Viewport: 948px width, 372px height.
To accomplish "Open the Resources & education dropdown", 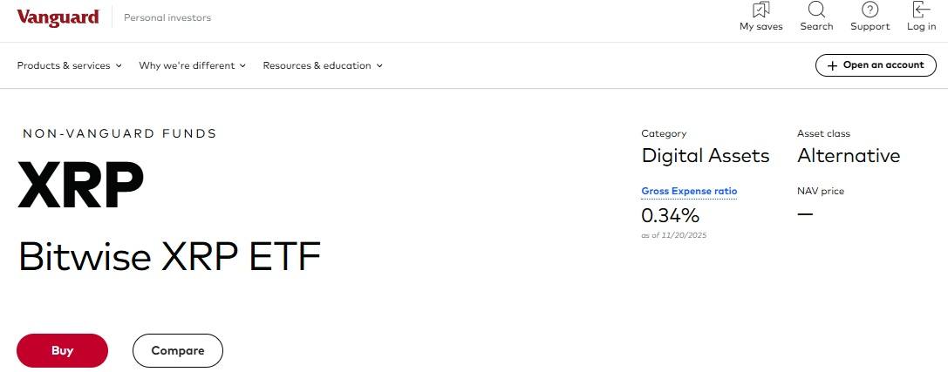I will click(x=323, y=65).
